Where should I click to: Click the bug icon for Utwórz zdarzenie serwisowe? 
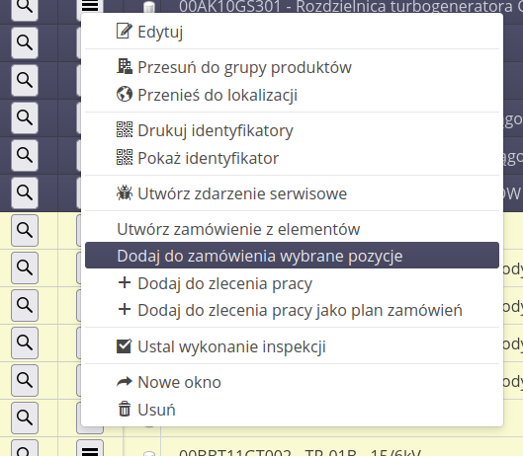125,192
